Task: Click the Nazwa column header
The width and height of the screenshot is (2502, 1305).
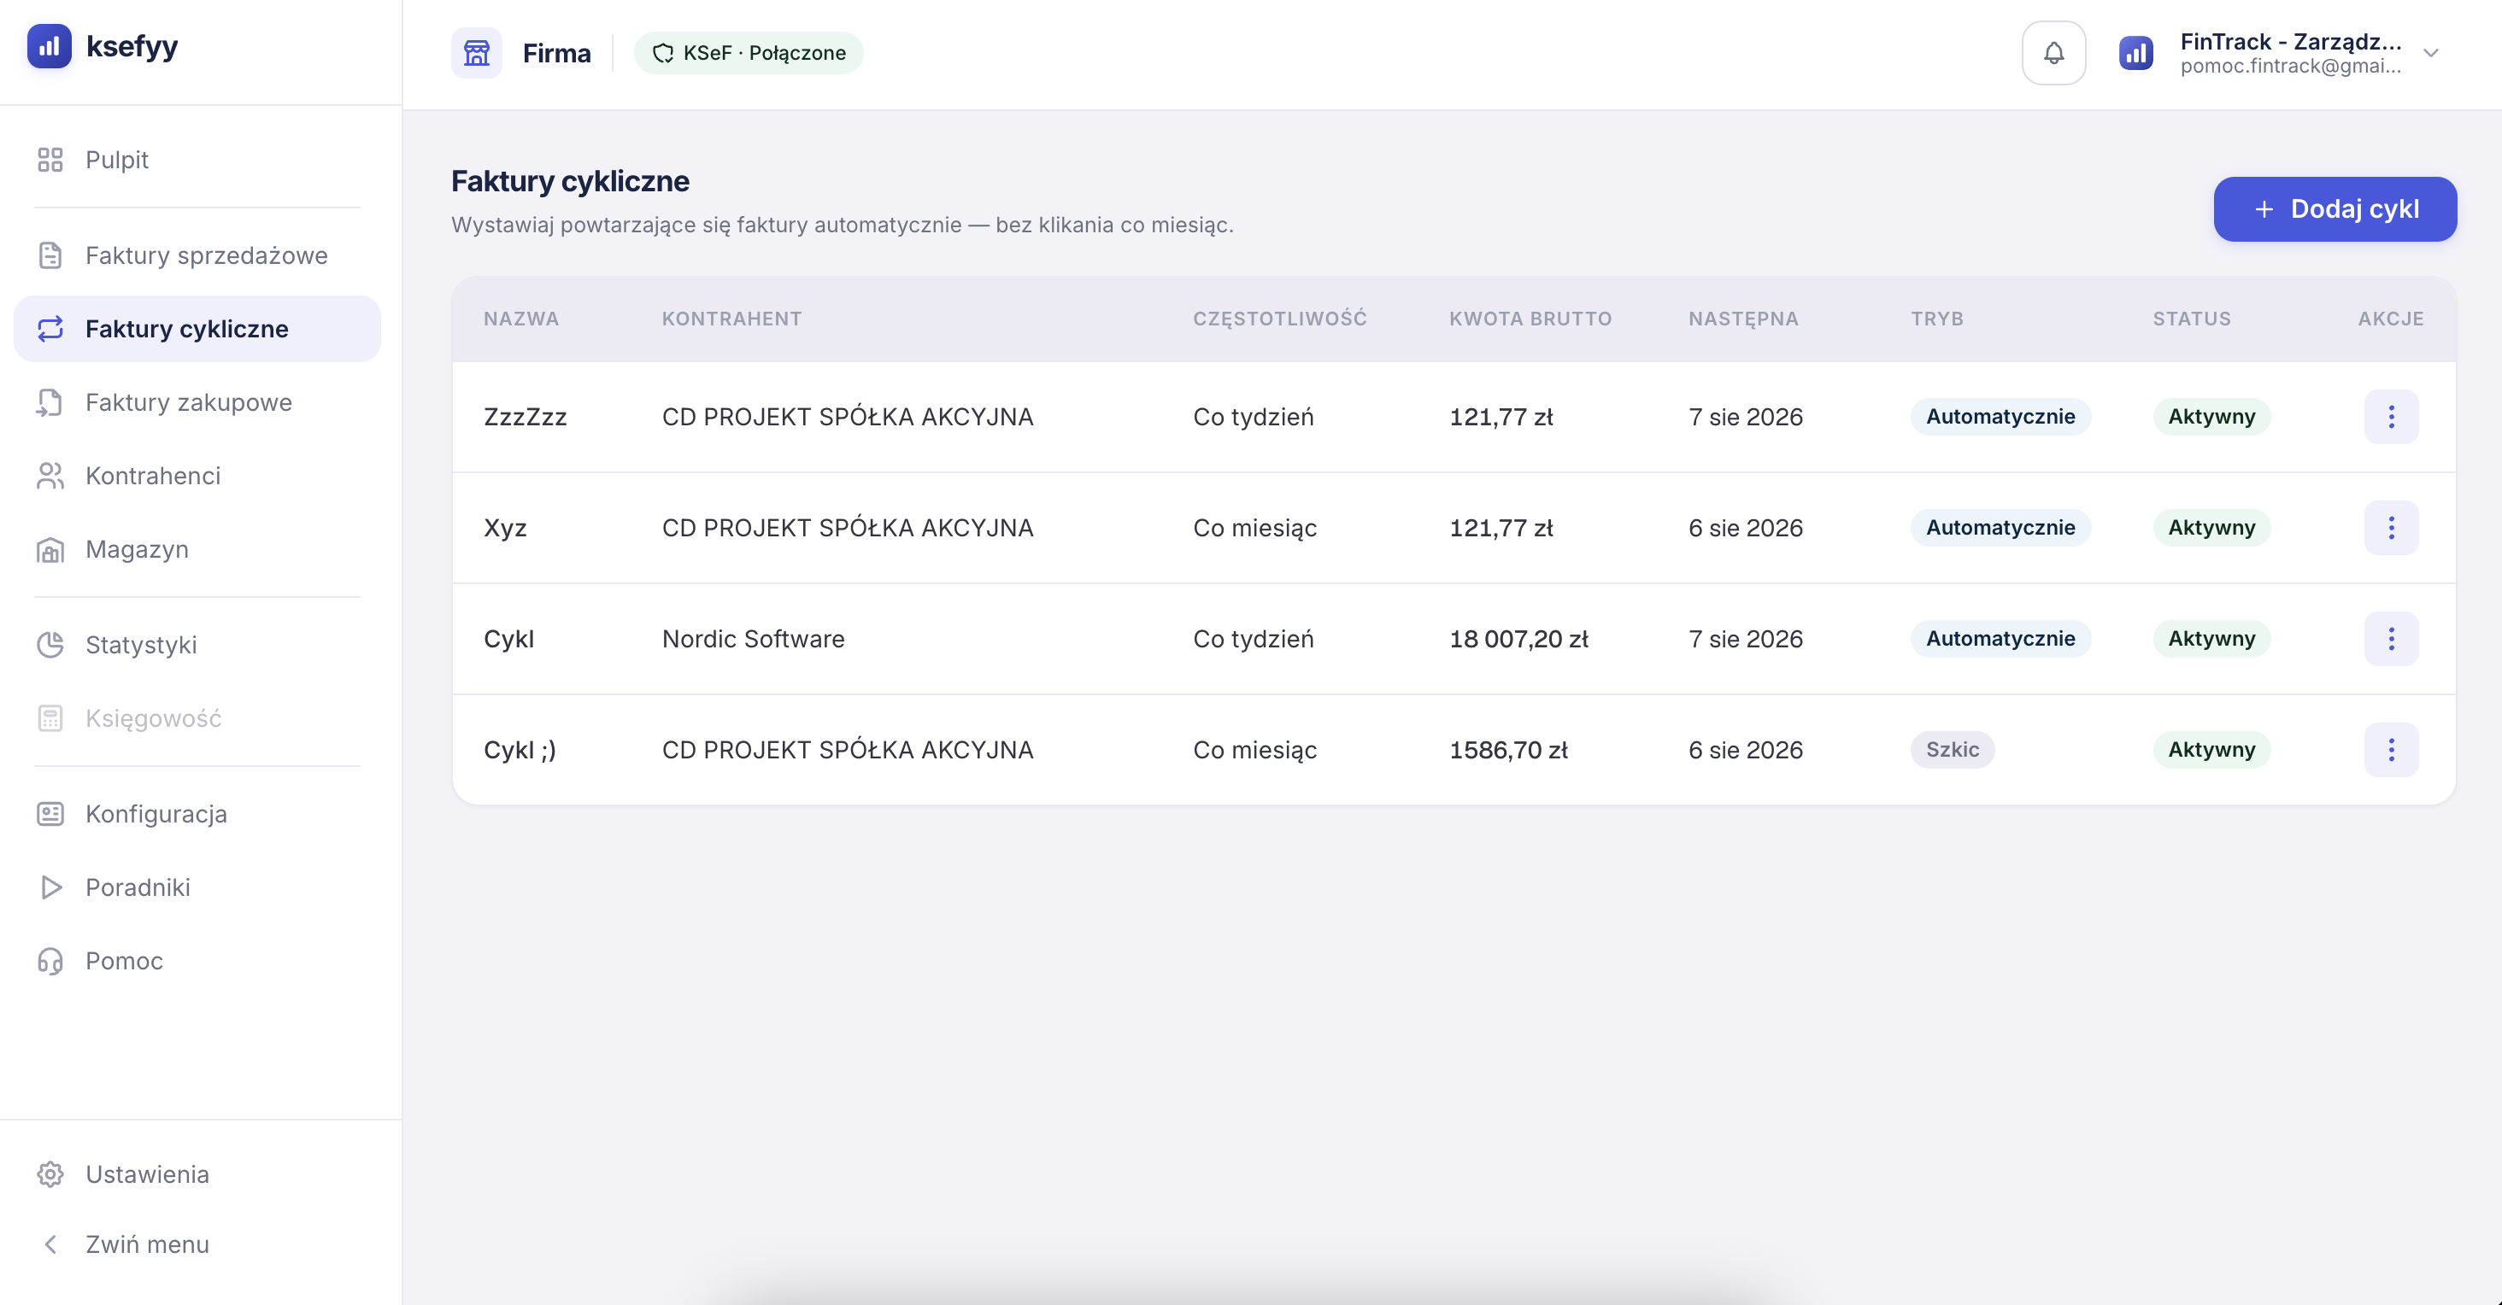Action: click(x=521, y=319)
